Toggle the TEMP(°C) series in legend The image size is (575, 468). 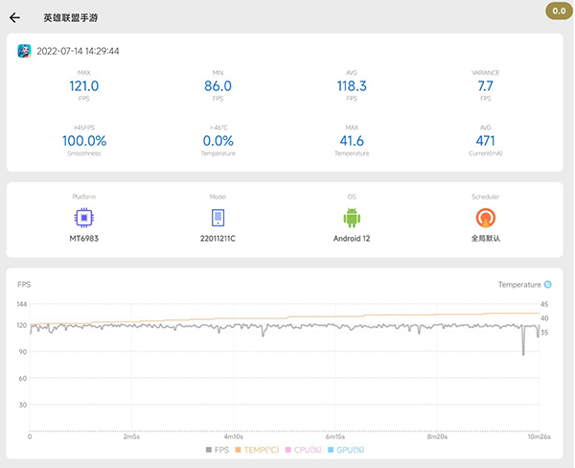(x=259, y=449)
